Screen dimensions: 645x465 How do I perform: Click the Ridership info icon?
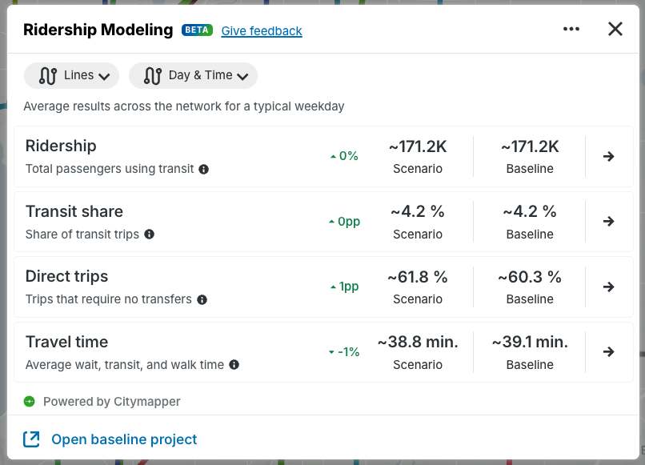tap(203, 170)
